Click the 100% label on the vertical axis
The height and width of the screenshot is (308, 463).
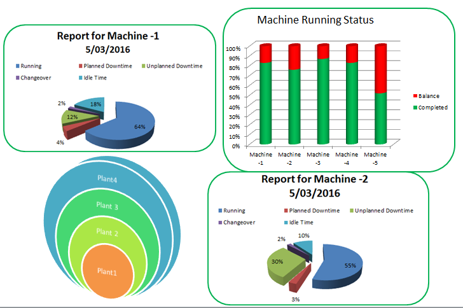click(x=232, y=48)
